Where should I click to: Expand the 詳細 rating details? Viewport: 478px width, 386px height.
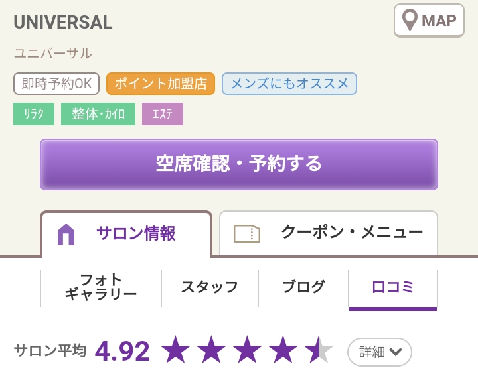[x=380, y=352]
